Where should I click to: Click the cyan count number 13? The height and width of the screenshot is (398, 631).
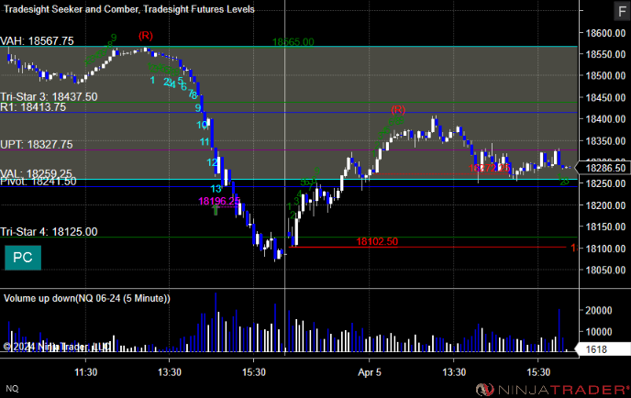[x=216, y=188]
